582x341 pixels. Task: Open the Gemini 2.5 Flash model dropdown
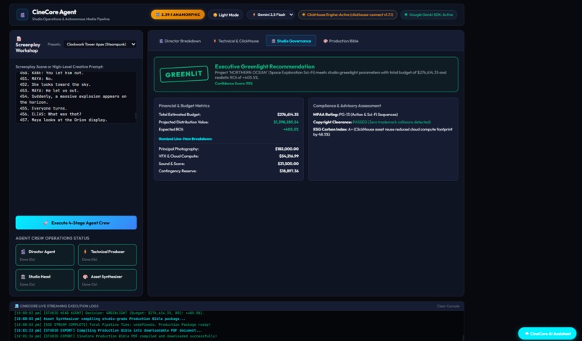coord(271,15)
